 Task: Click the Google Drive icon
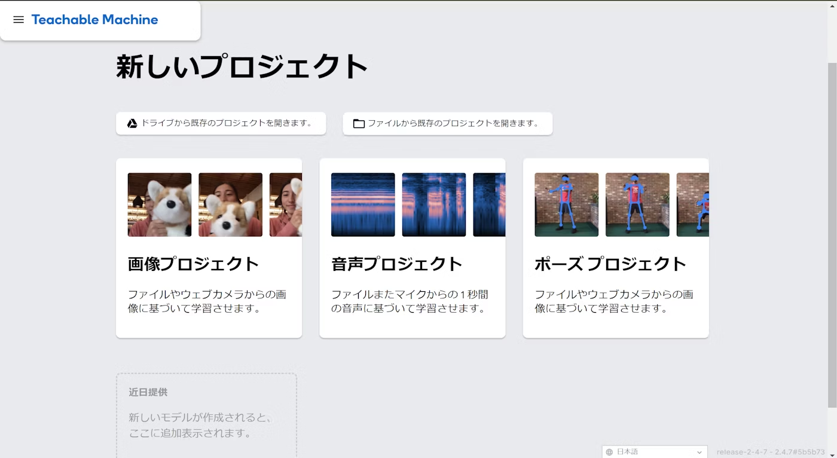[x=132, y=124]
